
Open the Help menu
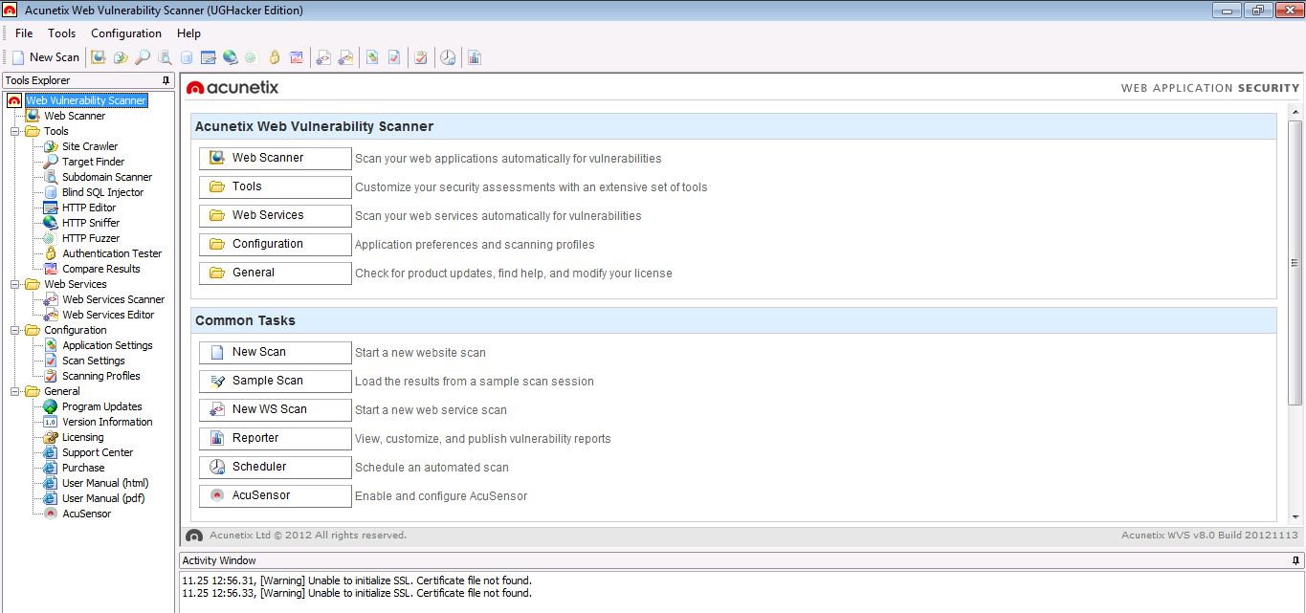tap(189, 33)
